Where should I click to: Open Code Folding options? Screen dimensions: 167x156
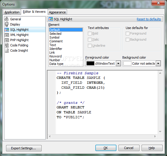(19, 45)
